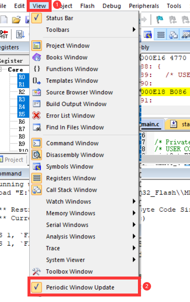Click the Run to cursor toolbar icon
Image resolution: width=190 pixels, height=302 pixels.
tap(20, 34)
